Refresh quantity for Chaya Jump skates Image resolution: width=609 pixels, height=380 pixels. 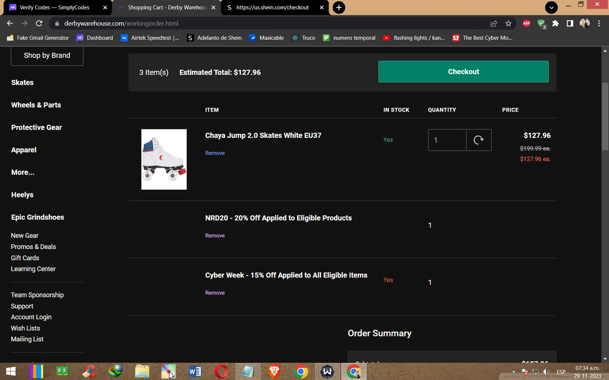coord(479,140)
